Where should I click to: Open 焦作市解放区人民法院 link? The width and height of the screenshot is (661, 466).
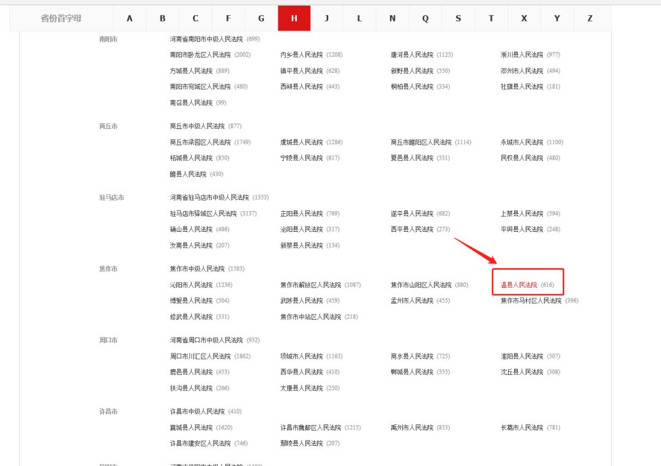[x=311, y=284]
